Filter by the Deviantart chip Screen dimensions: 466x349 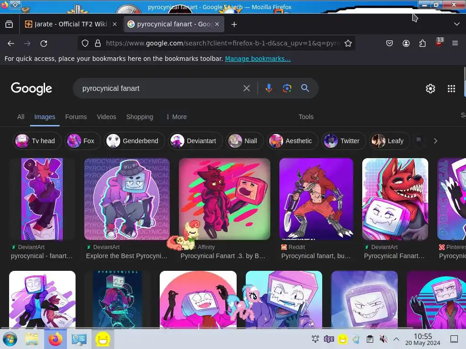[x=195, y=141]
